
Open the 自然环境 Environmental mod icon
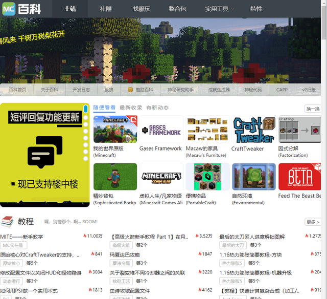pyautogui.click(x=254, y=177)
